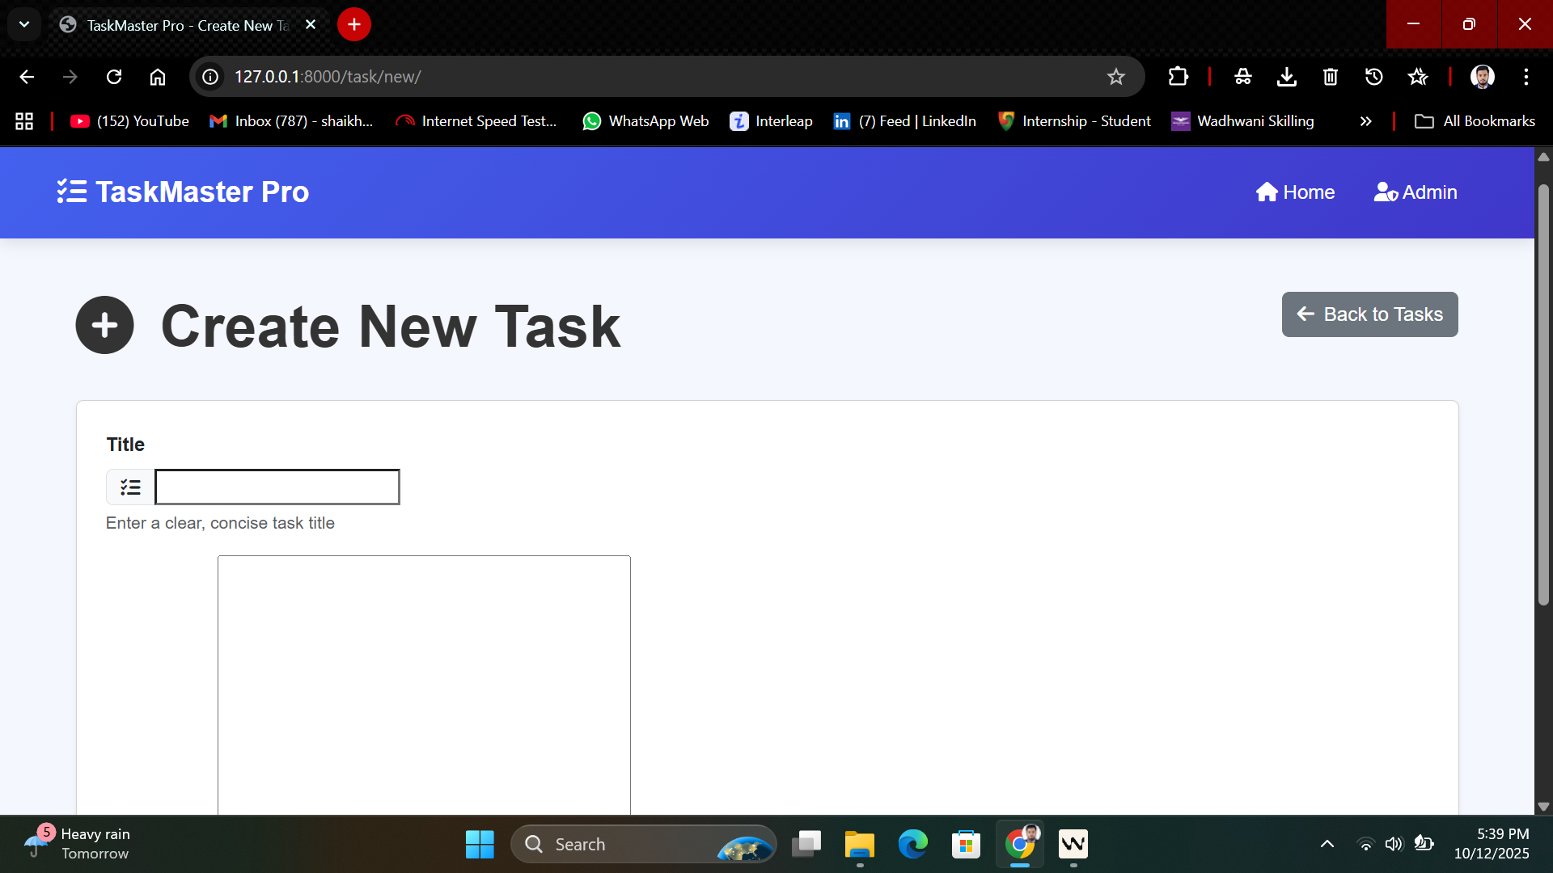Viewport: 1553px width, 873px height.
Task: Open the Interleap bookmark
Action: 771,121
